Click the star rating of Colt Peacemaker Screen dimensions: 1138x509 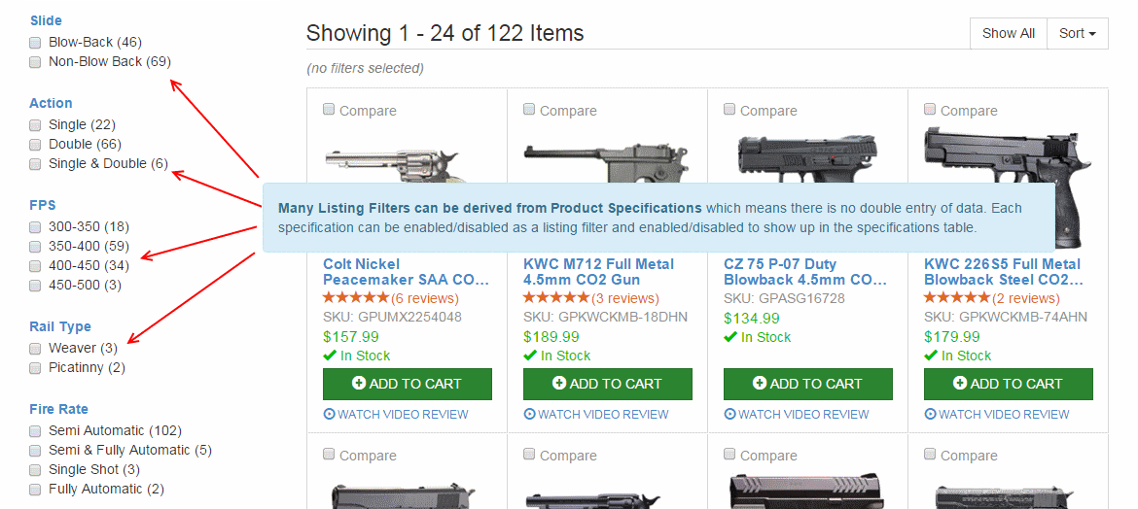356,298
